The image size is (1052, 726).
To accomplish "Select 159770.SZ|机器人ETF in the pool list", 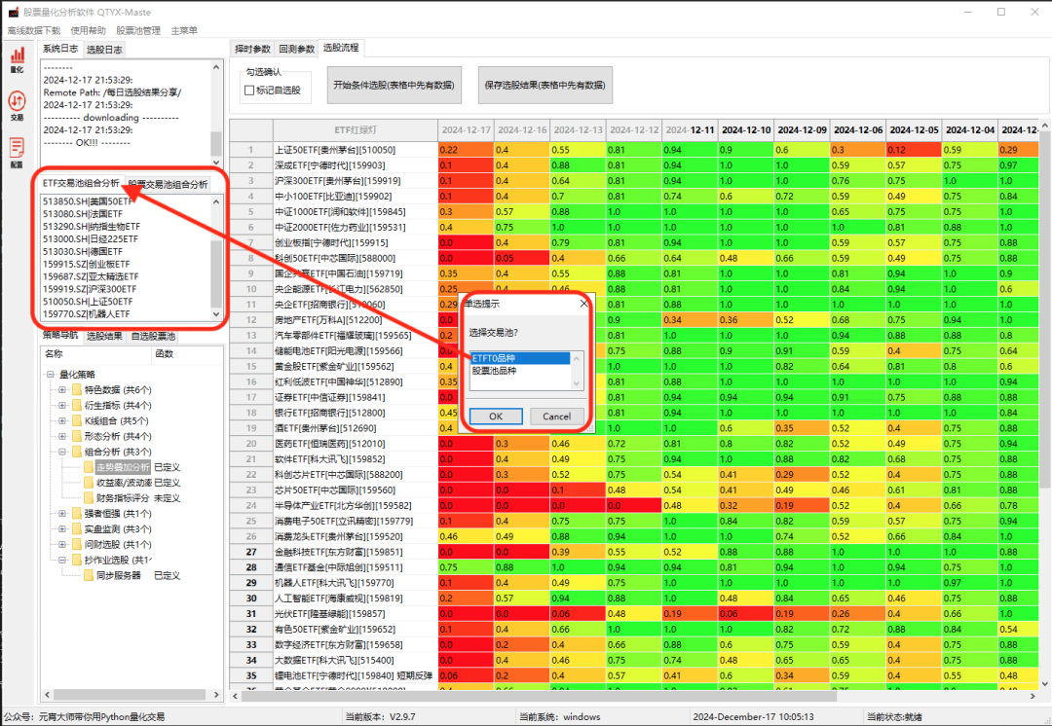I will (x=125, y=313).
